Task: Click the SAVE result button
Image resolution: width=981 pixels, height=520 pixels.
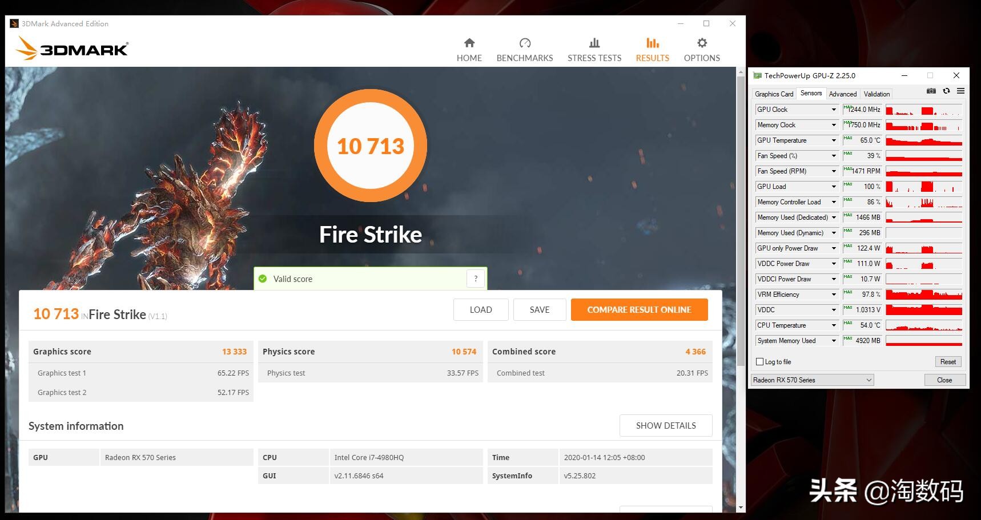Action: [x=540, y=309]
